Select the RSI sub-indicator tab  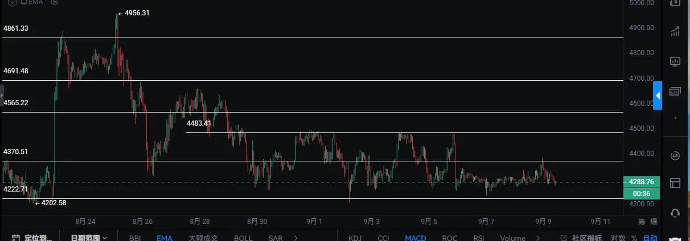[479, 238]
